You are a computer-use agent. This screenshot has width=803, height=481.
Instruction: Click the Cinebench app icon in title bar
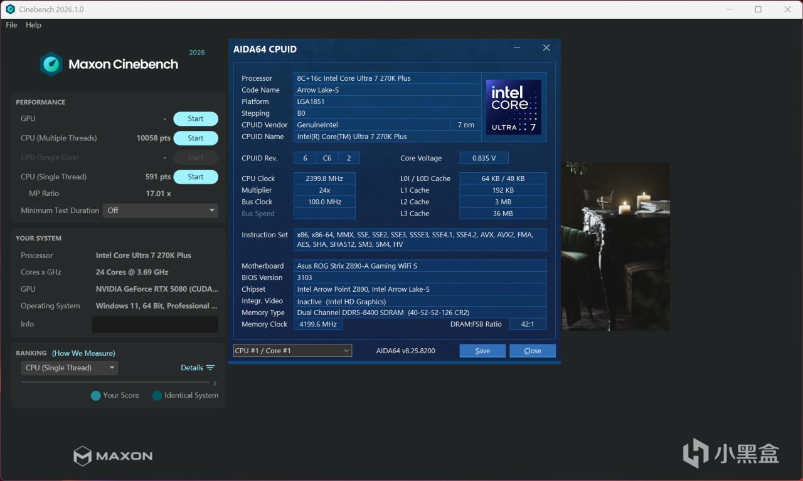click(x=10, y=9)
